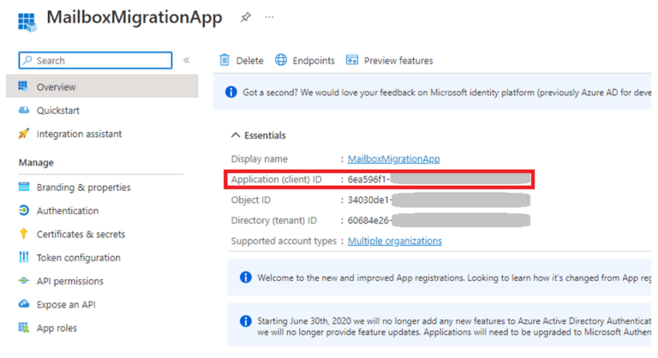This screenshot has height=358, width=658.
Task: Click the Branding & properties icon
Action: 24,187
